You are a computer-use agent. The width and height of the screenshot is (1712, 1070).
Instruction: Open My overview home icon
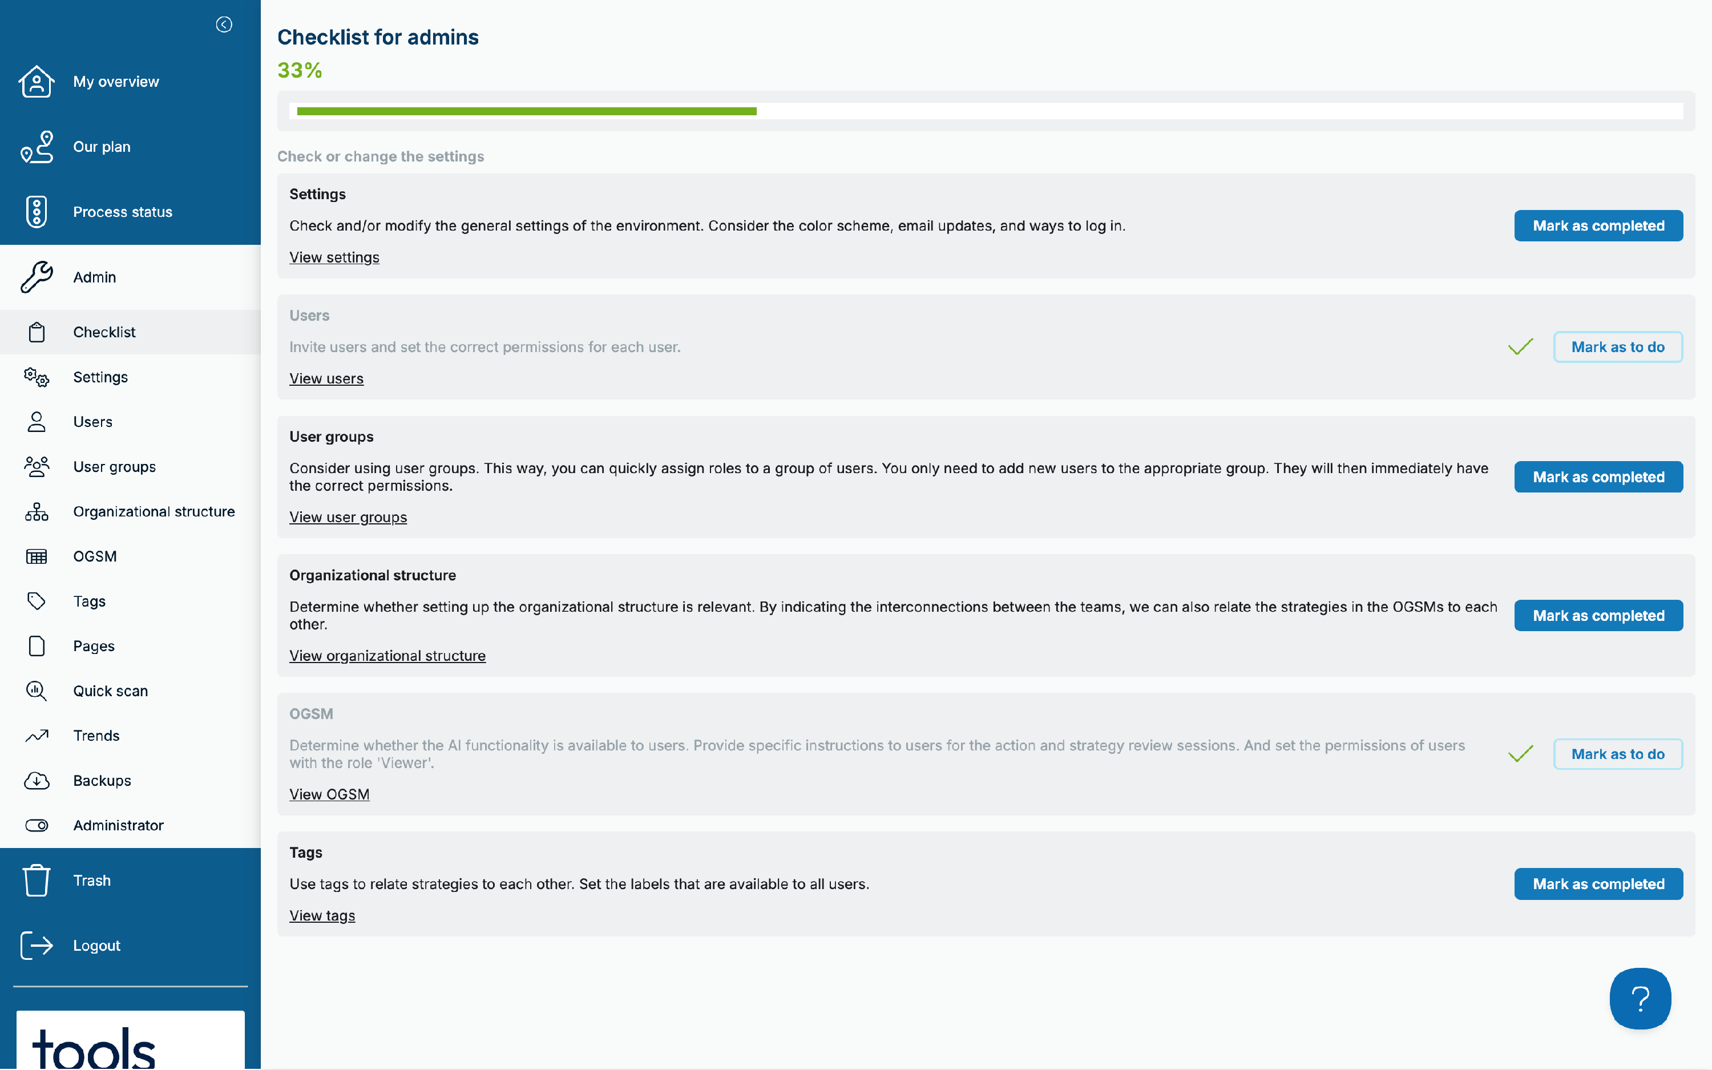(36, 82)
